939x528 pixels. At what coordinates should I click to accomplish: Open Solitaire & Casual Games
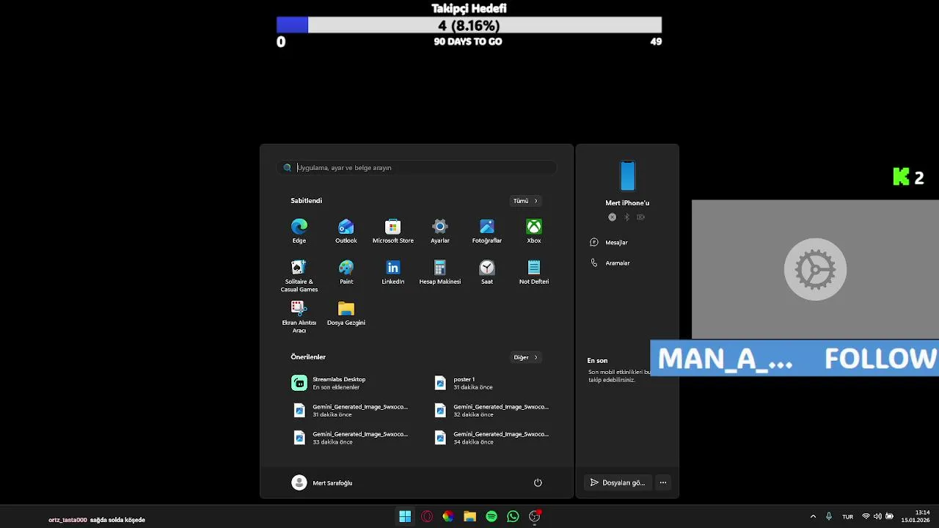click(x=299, y=276)
